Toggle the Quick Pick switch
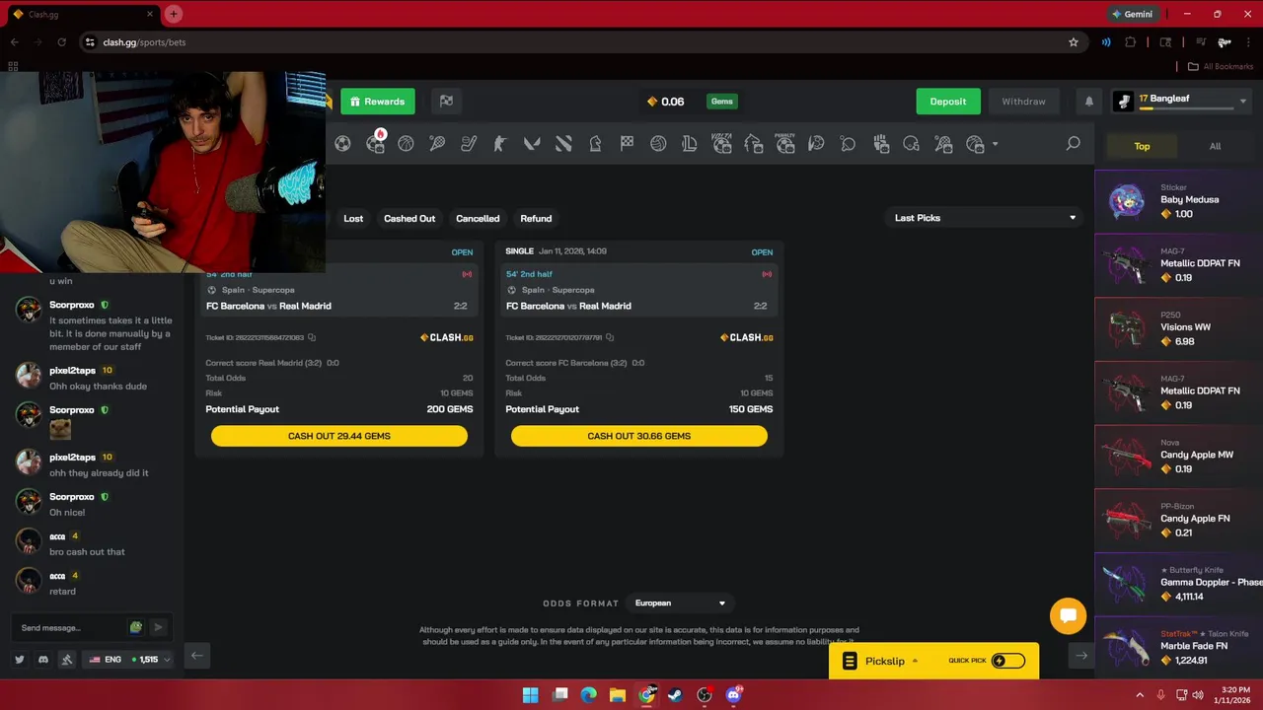The width and height of the screenshot is (1263, 710). click(1007, 661)
